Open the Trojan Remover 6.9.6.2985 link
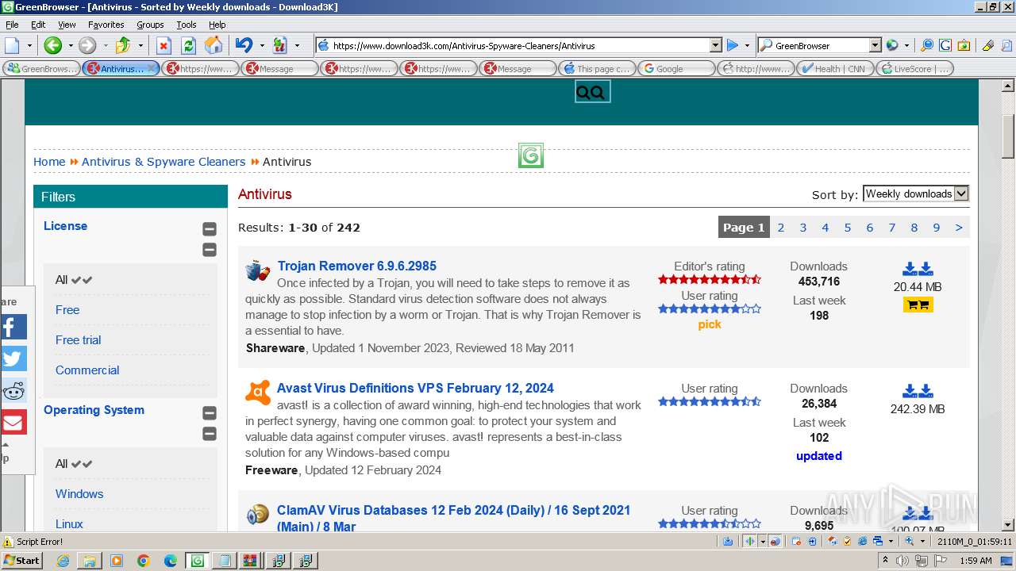Viewport: 1016px width, 571px height. [357, 266]
